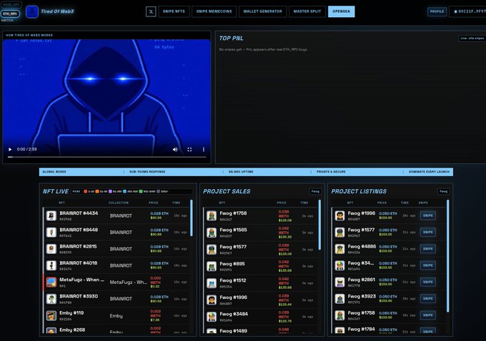Click the connected wallet address 0XC21F button

tap(469, 11)
